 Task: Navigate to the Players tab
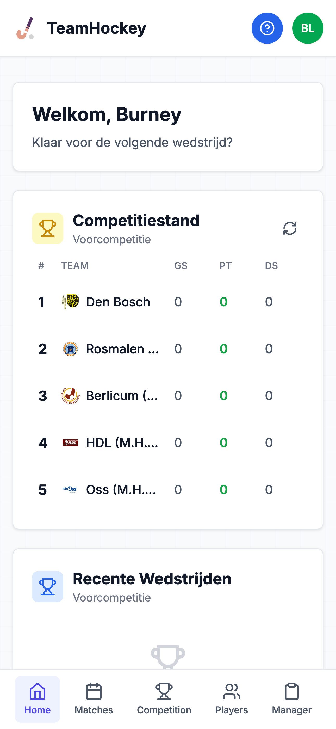[x=231, y=699]
